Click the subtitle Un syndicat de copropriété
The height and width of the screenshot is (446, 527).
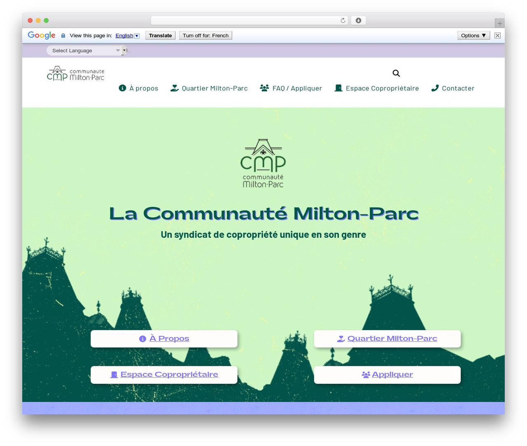tap(263, 235)
